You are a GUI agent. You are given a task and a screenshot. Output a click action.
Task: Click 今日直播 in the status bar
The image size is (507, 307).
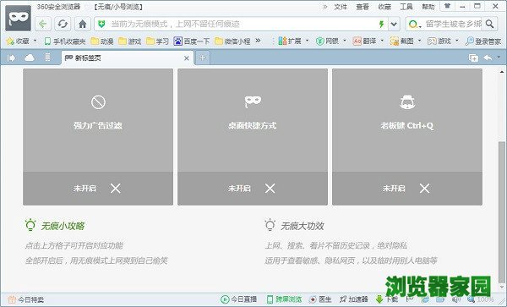(x=239, y=299)
